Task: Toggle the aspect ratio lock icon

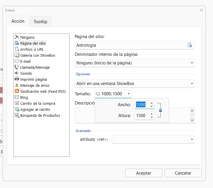Action: point(160,110)
